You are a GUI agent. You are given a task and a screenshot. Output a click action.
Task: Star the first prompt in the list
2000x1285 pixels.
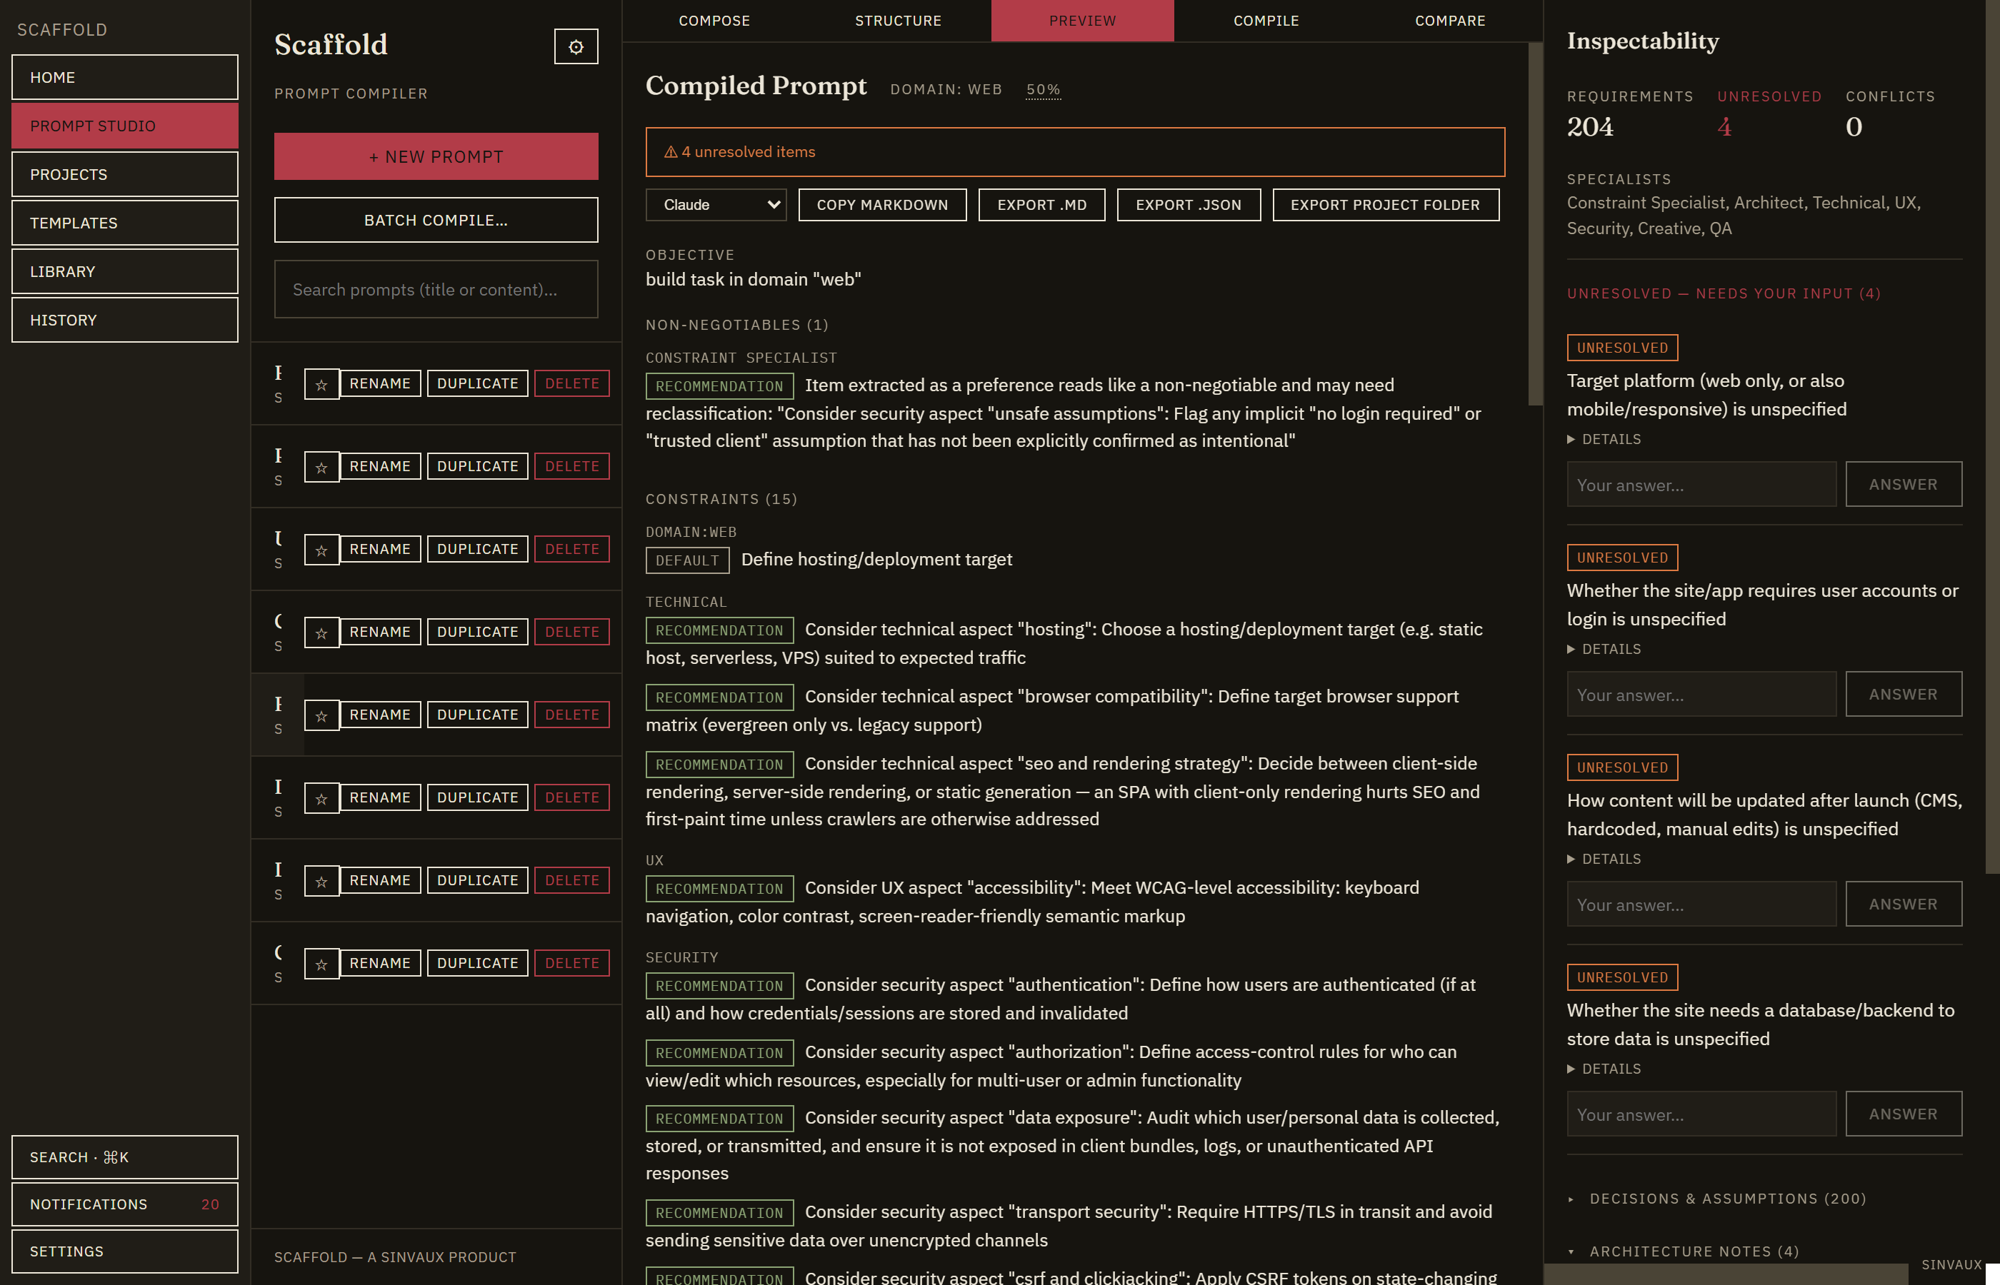[x=321, y=384]
